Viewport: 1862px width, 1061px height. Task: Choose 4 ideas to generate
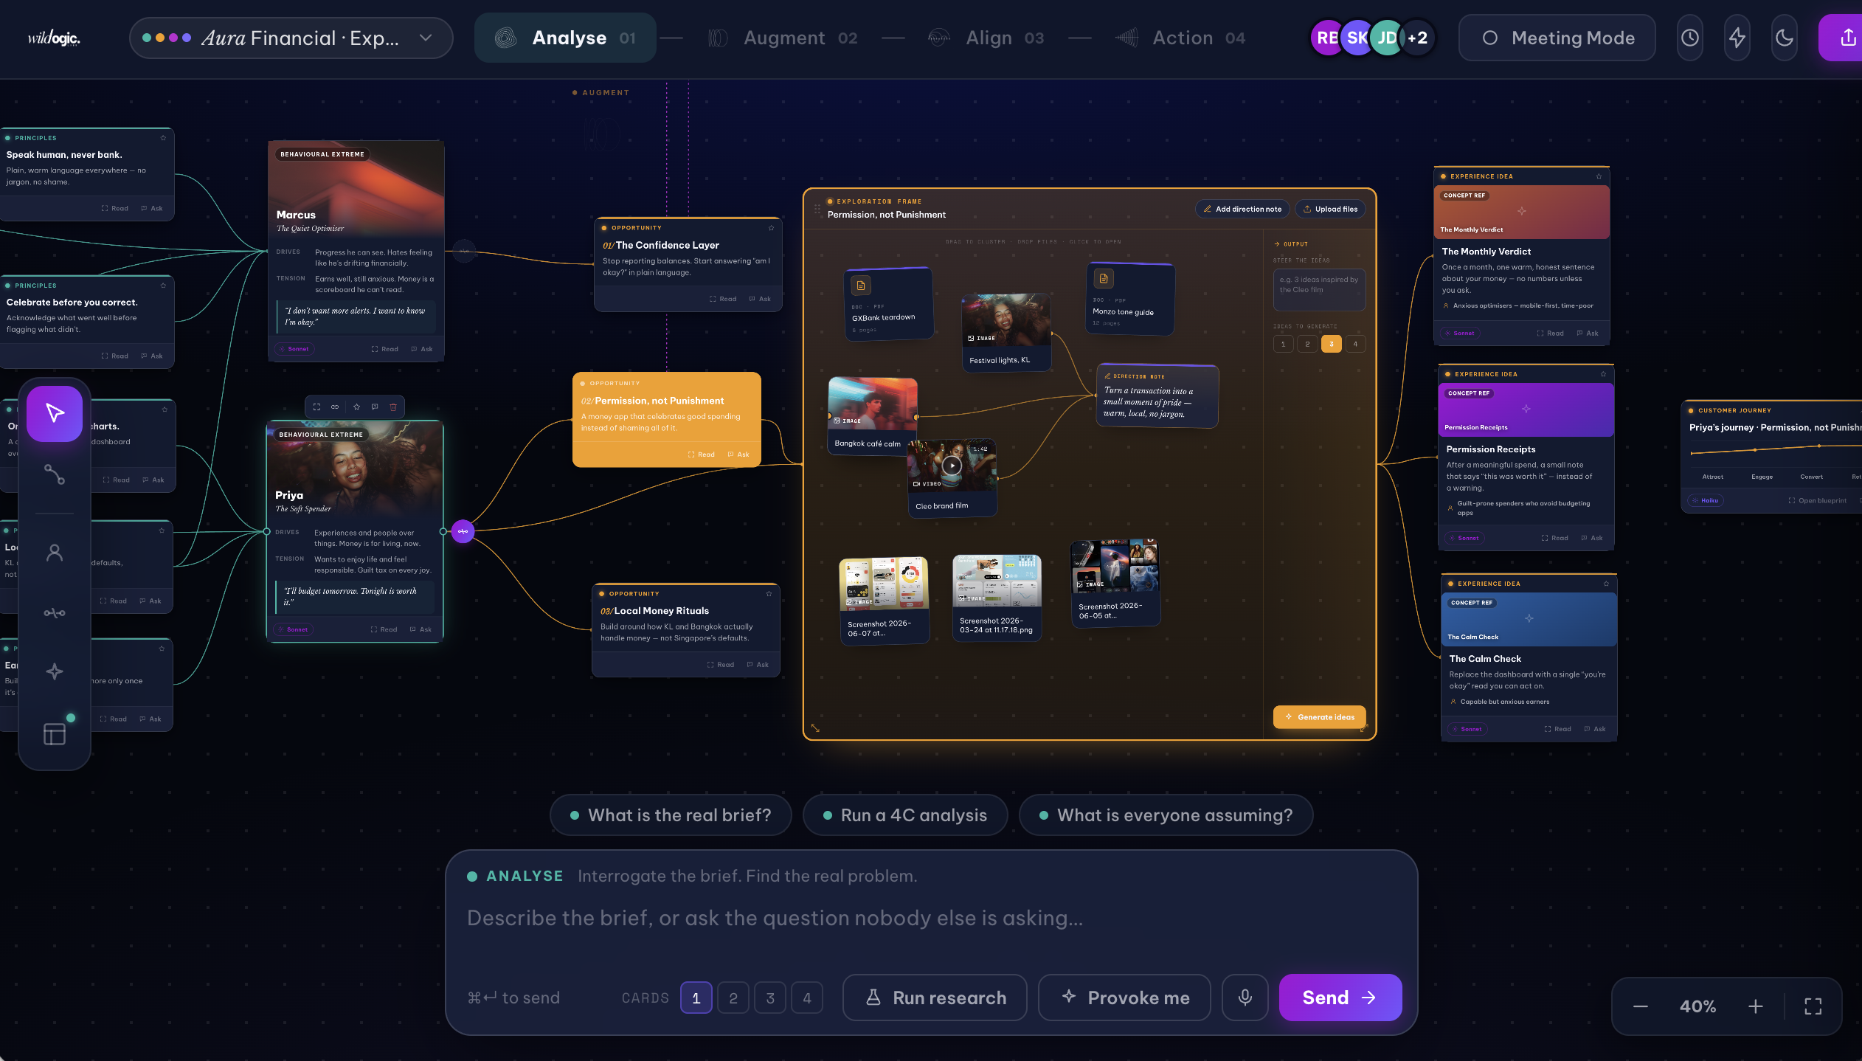click(x=1355, y=344)
